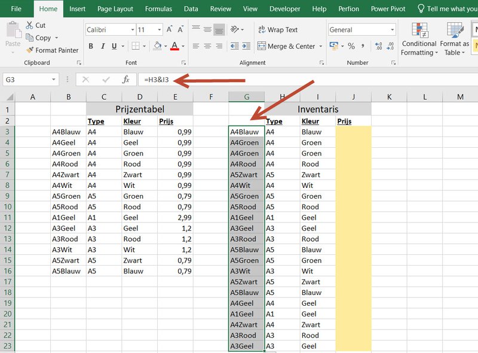The height and width of the screenshot is (353, 478).
Task: Switch to the Formulas tab
Action: pos(158,9)
